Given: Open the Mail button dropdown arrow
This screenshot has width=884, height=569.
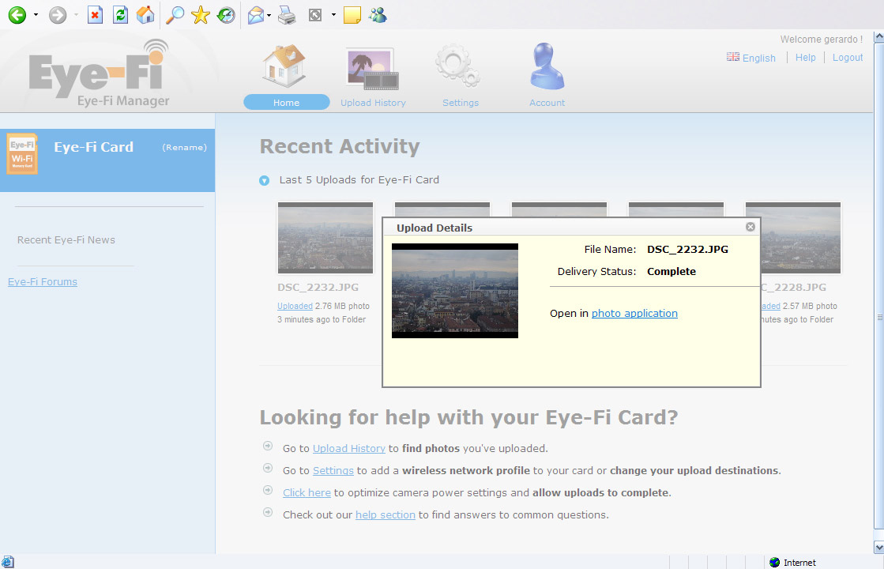Looking at the screenshot, I should pyautogui.click(x=269, y=15).
